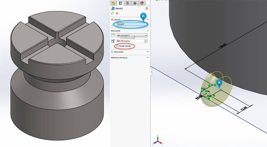Select the Linia22 axis selection field
This screenshot has width=267, height=147.
132,24
